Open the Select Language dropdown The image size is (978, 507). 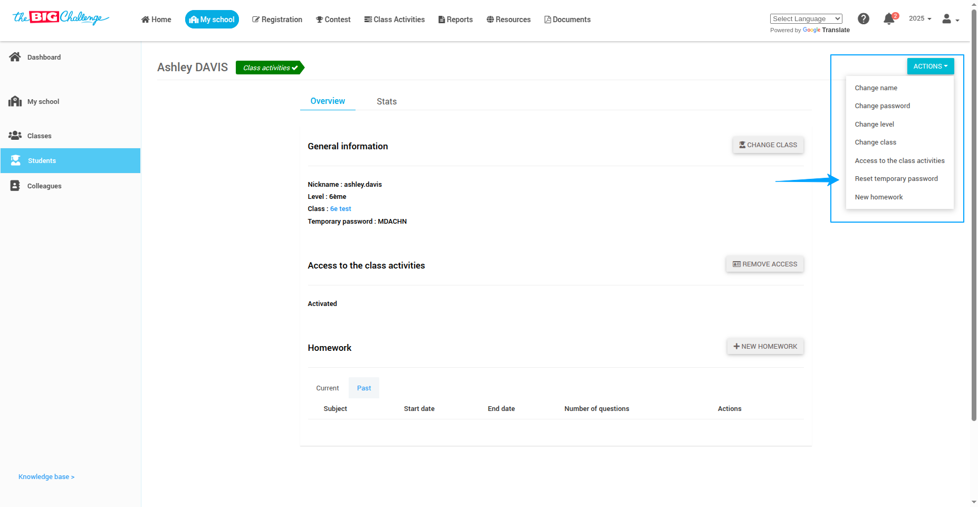pos(806,19)
